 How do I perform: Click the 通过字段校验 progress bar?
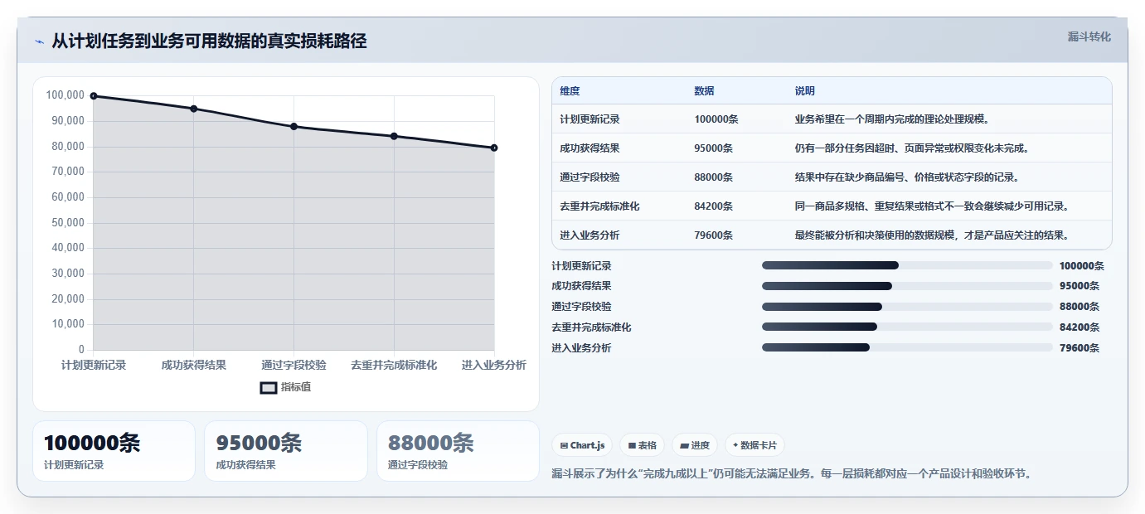(x=907, y=307)
